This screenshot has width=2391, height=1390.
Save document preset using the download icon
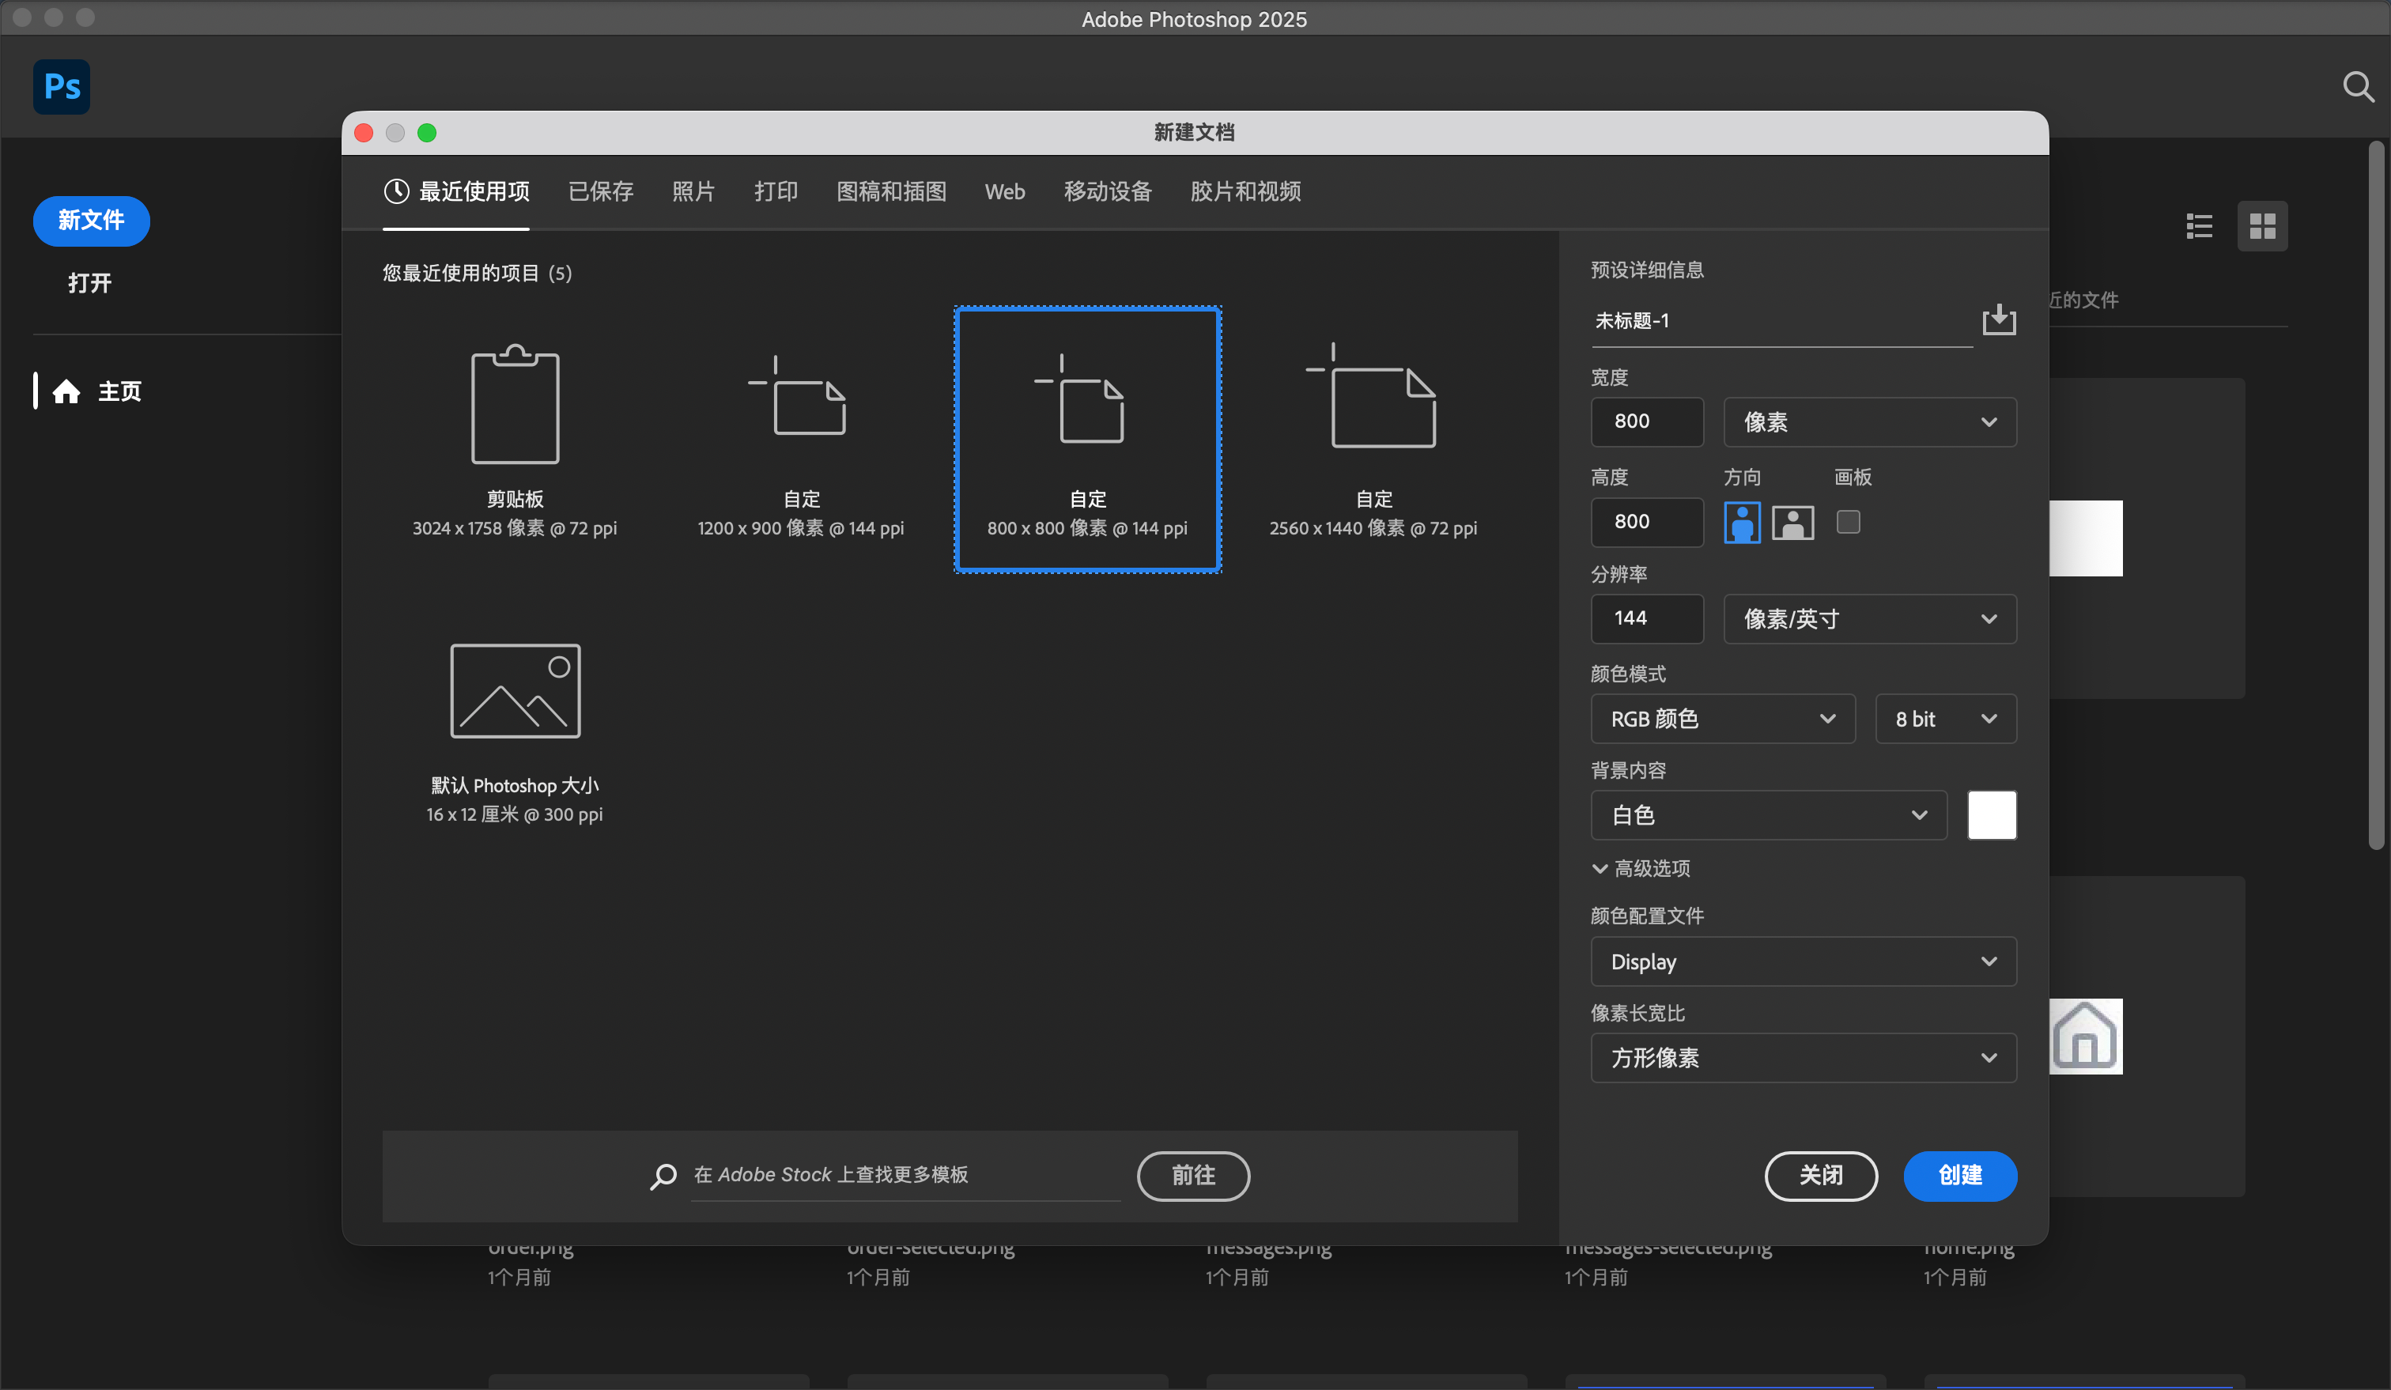pos(1998,319)
